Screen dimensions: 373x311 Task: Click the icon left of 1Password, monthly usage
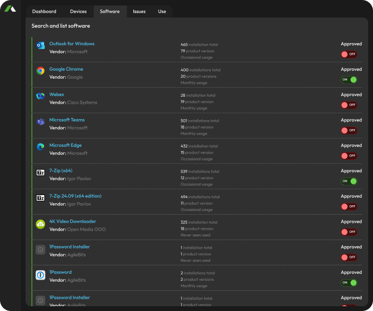[x=40, y=275]
